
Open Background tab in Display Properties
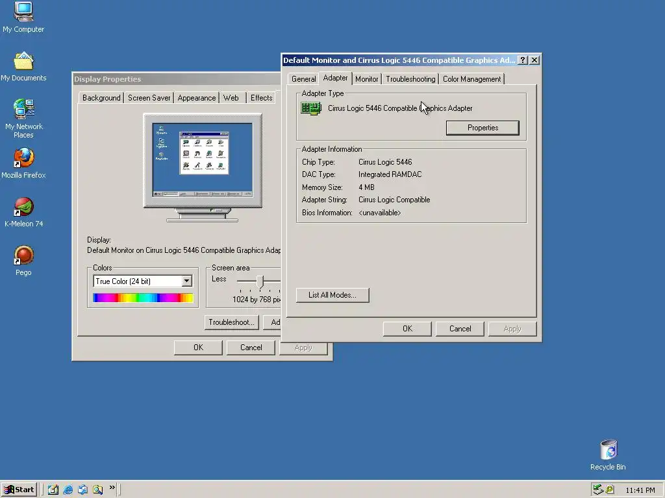101,98
